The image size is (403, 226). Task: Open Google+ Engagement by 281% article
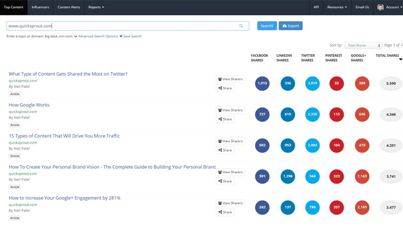pos(64,198)
